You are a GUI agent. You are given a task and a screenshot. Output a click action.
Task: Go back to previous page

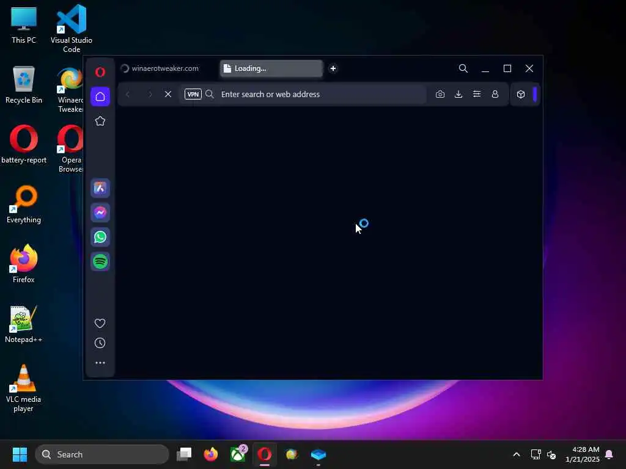[128, 94]
